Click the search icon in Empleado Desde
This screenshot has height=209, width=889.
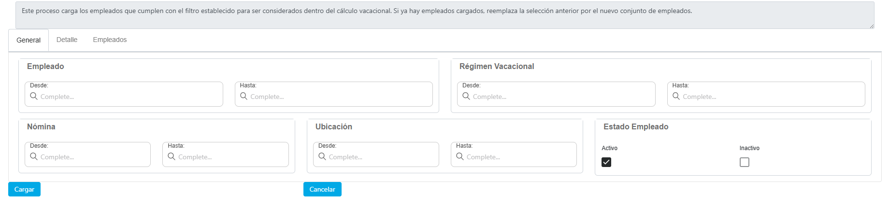pyautogui.click(x=34, y=97)
